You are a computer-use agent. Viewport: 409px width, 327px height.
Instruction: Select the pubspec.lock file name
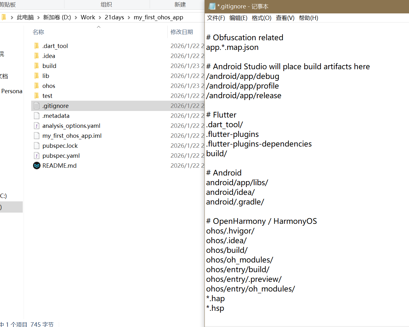(x=60, y=146)
